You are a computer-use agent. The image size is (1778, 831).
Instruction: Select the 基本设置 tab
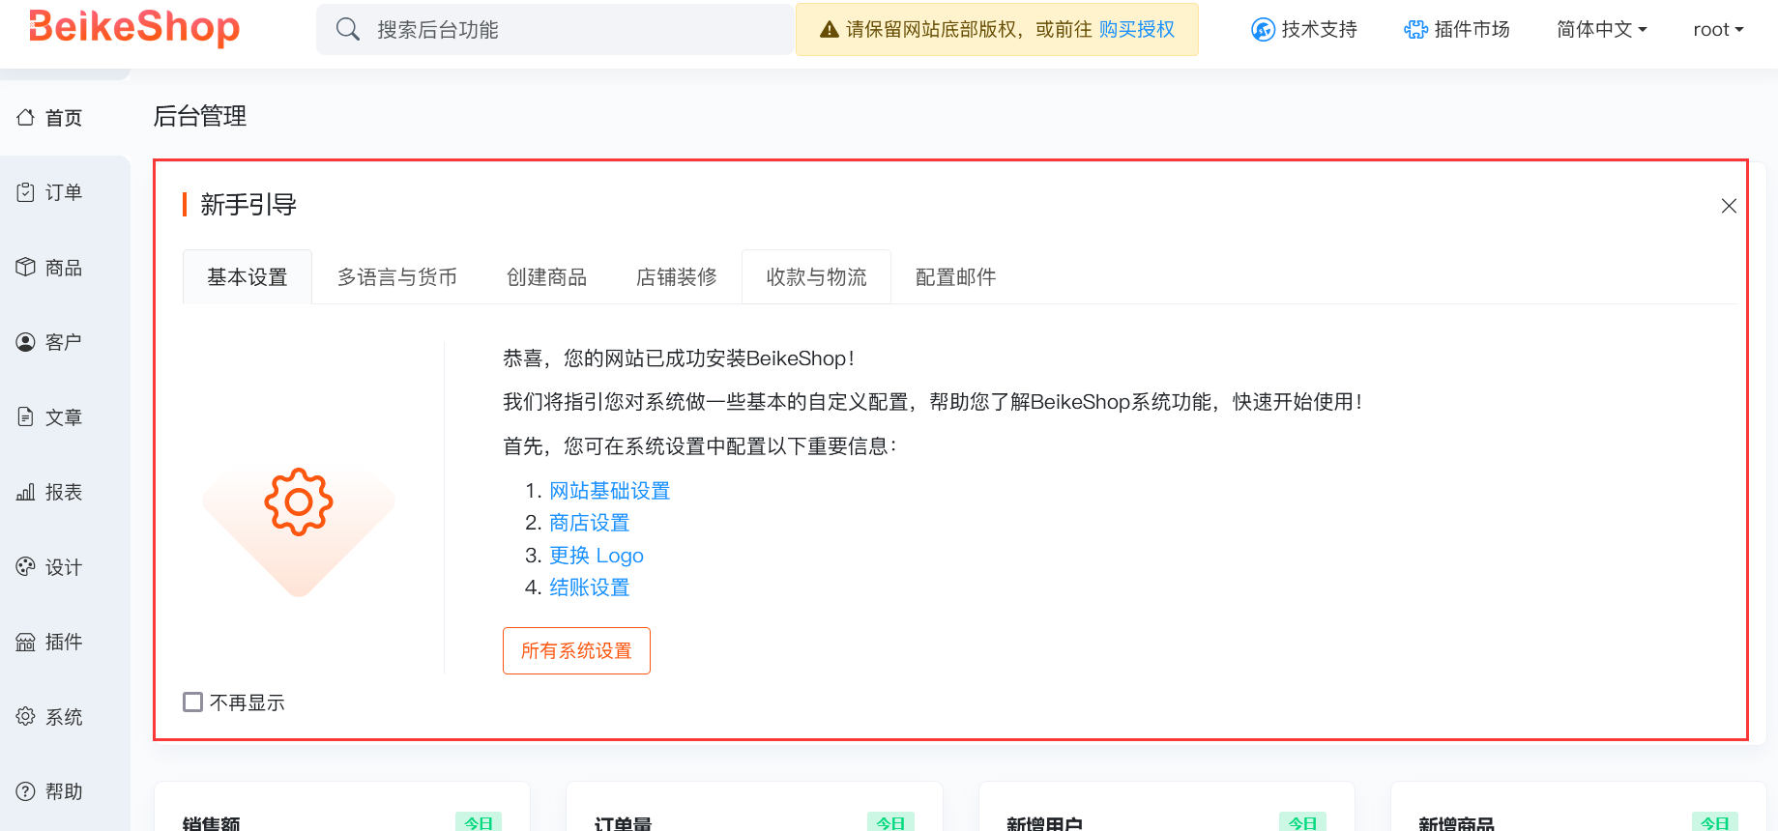coord(248,277)
